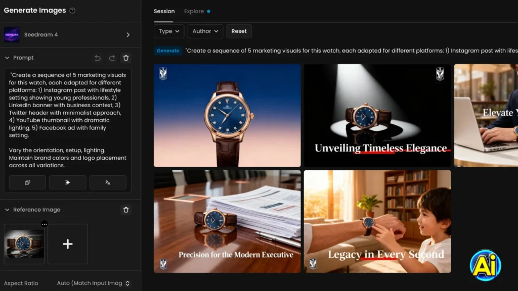Collapse the Prompt section
This screenshot has width=518, height=291.
coord(7,58)
